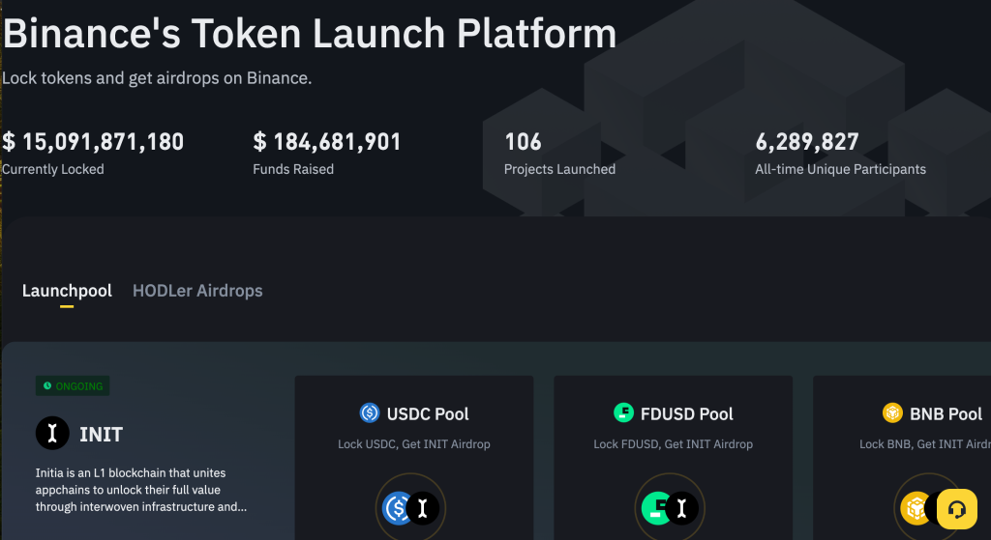Click the USDC coin icon beside USDC Pool
Screen dimensions: 991x540
[x=370, y=413]
